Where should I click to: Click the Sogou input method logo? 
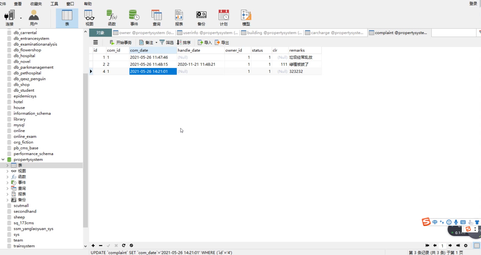(x=426, y=222)
